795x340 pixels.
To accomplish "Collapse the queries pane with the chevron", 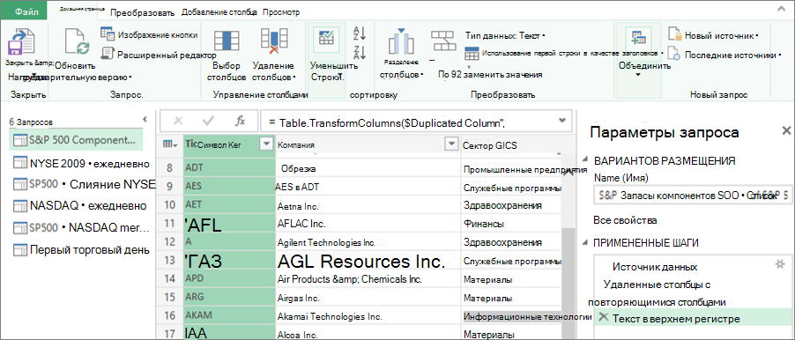I will click(145, 119).
